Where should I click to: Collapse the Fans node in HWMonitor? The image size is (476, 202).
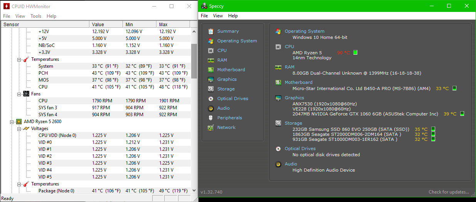click(x=19, y=94)
